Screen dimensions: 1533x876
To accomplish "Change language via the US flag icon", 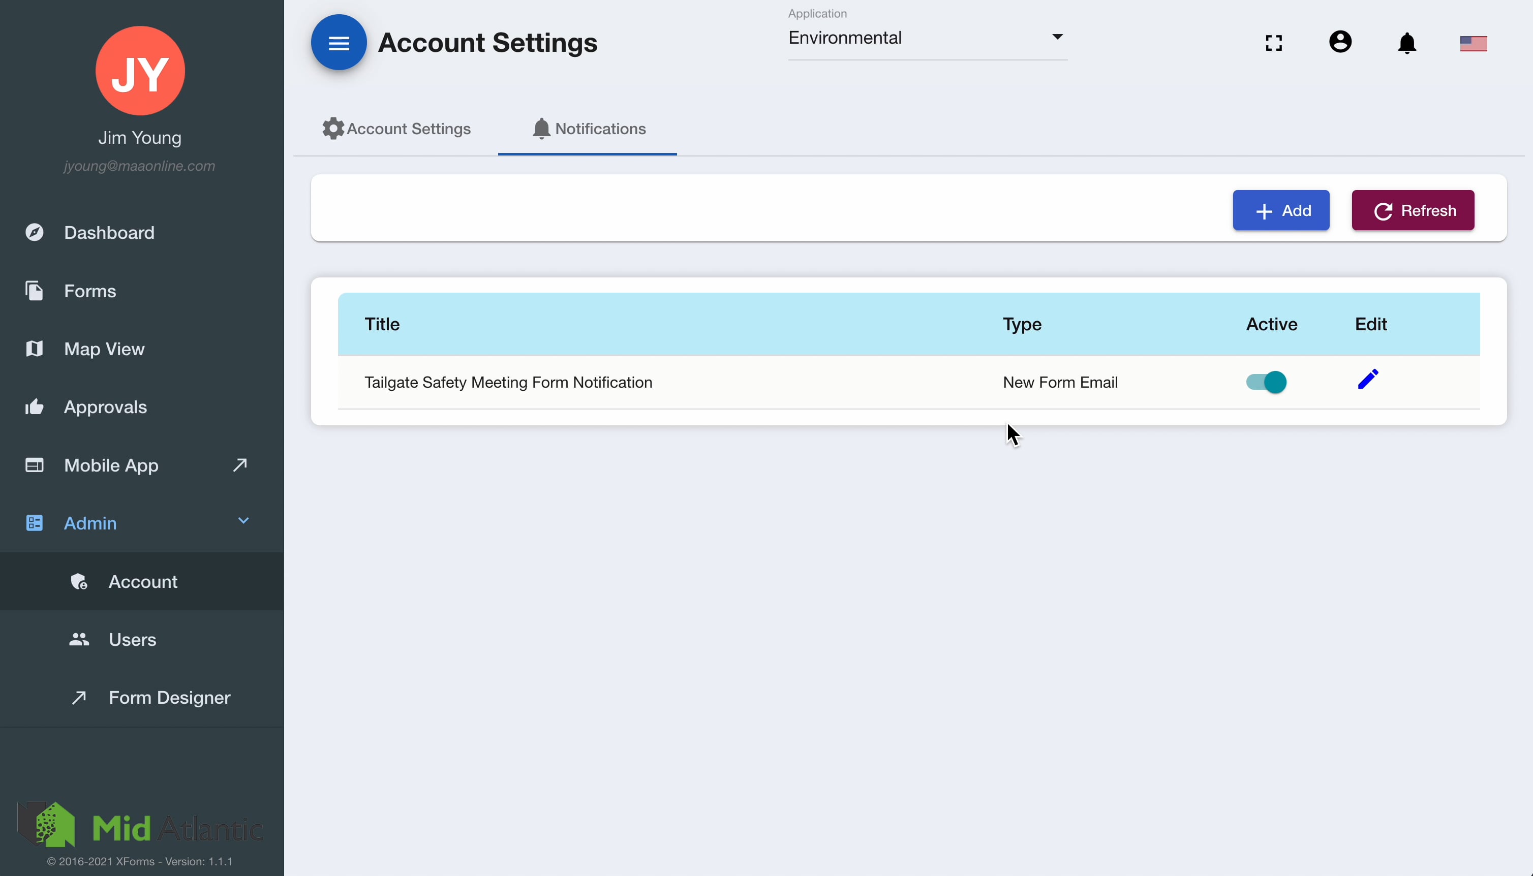I will (1474, 43).
